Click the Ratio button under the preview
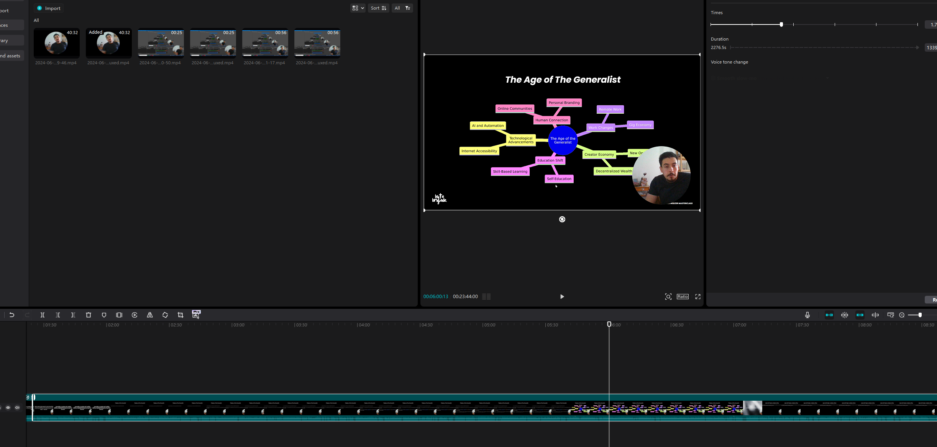Viewport: 937px width, 447px height. 682,297
